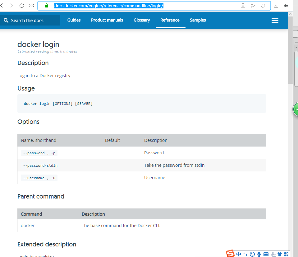Image resolution: width=298 pixels, height=257 pixels.
Task: Select the Reference tab
Action: click(x=170, y=20)
